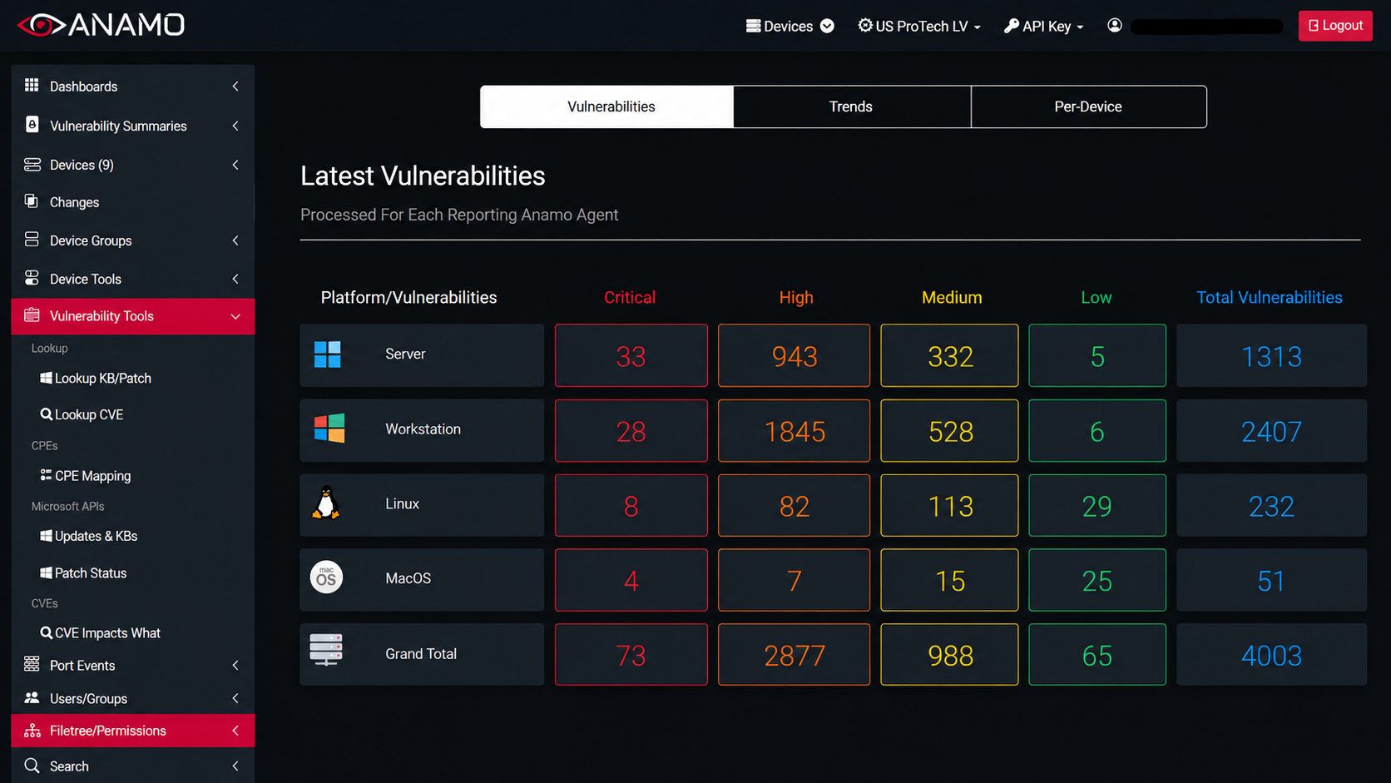Expand the Device Tools chevron
Image resolution: width=1391 pixels, height=783 pixels.
point(235,279)
